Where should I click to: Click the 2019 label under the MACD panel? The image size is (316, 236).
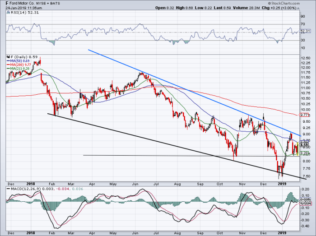(x=282, y=233)
